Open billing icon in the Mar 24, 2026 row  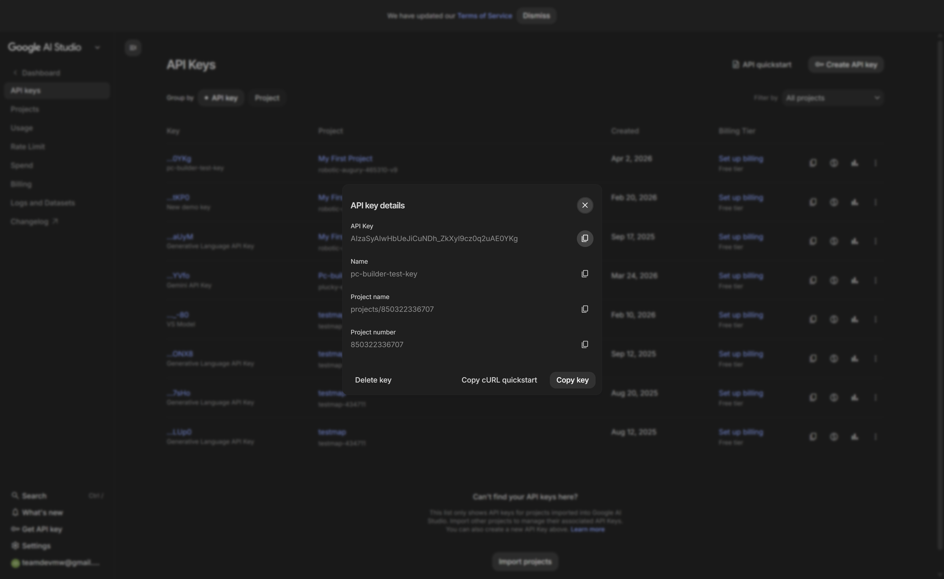(834, 280)
